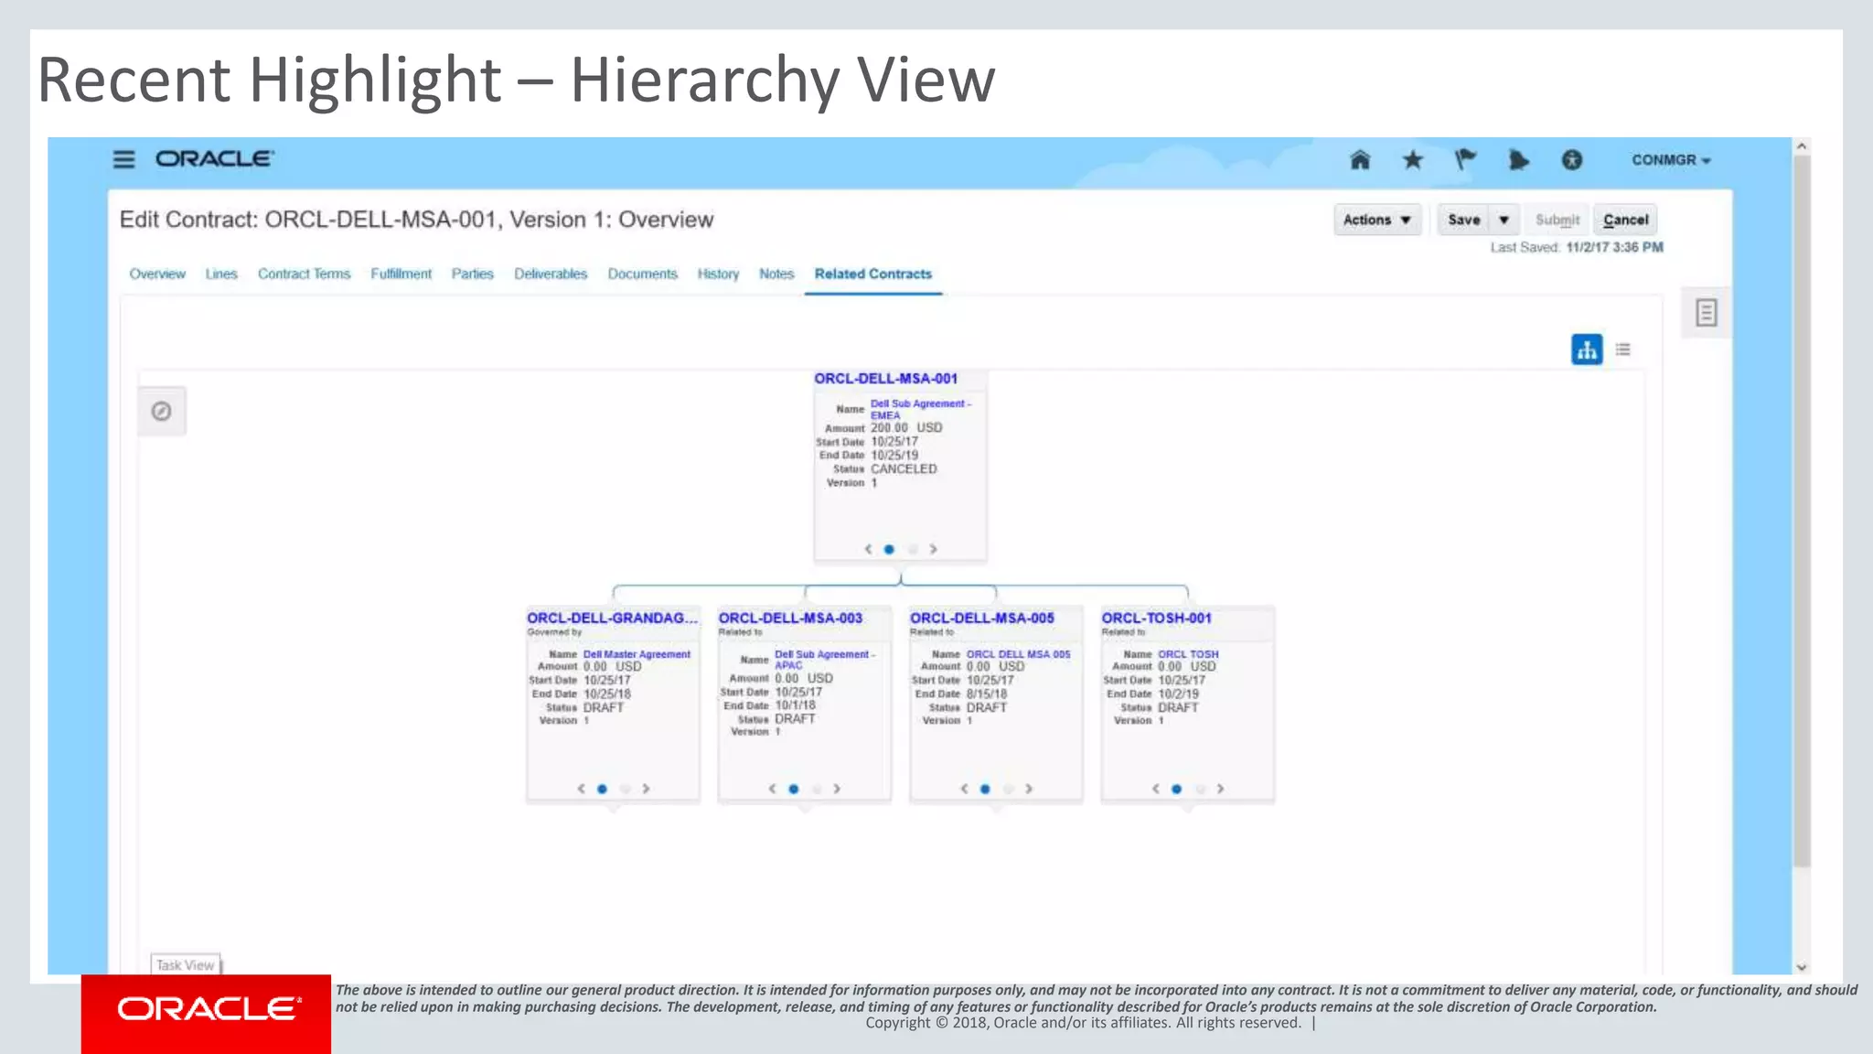
Task: Show next panel on ORCL-DELL-MSA-005 card
Action: [1030, 789]
